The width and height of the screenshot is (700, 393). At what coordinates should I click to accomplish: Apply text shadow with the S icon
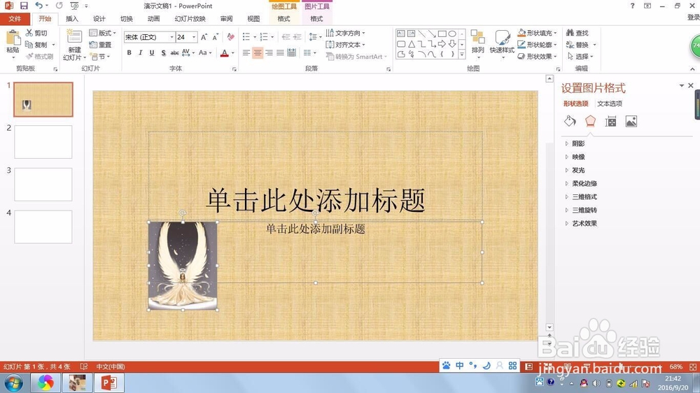pyautogui.click(x=163, y=52)
